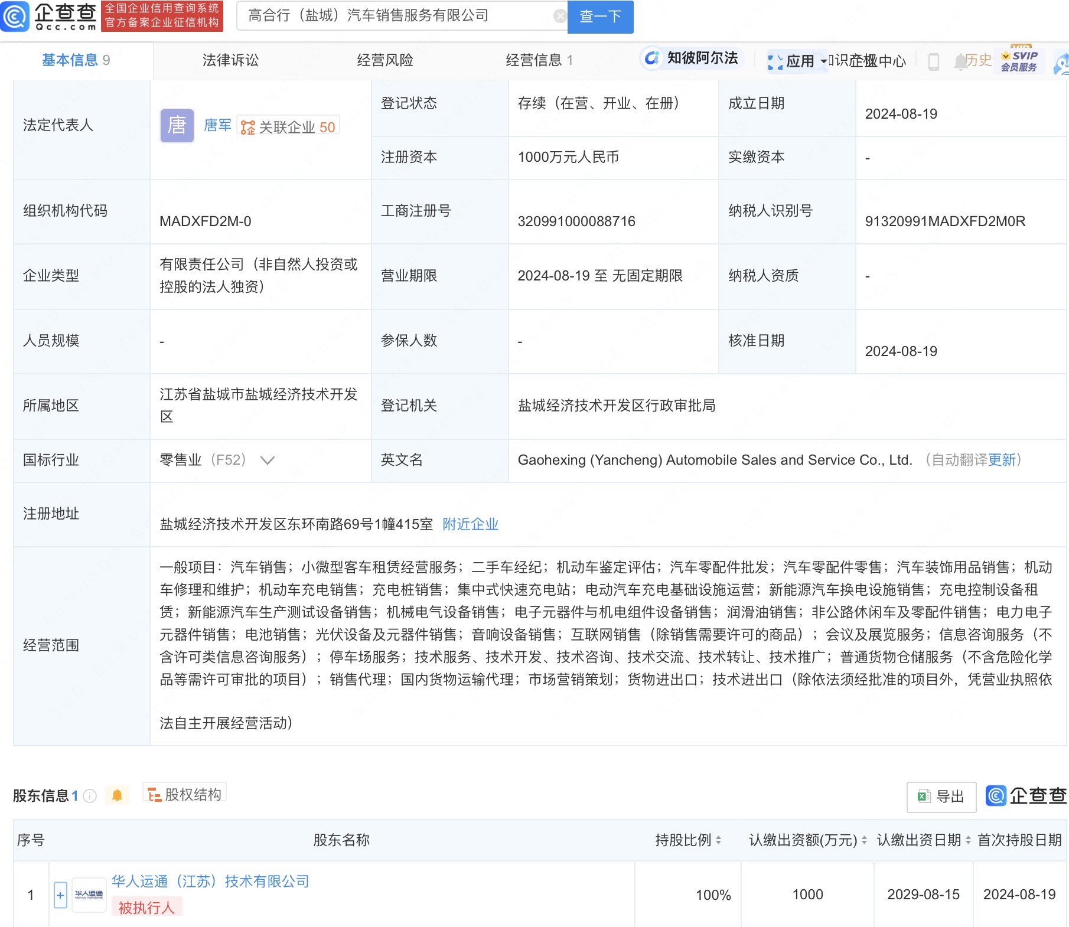Screen dimensions: 1069x927
Task: Open legal representative 唐军 link
Action: pos(217,125)
